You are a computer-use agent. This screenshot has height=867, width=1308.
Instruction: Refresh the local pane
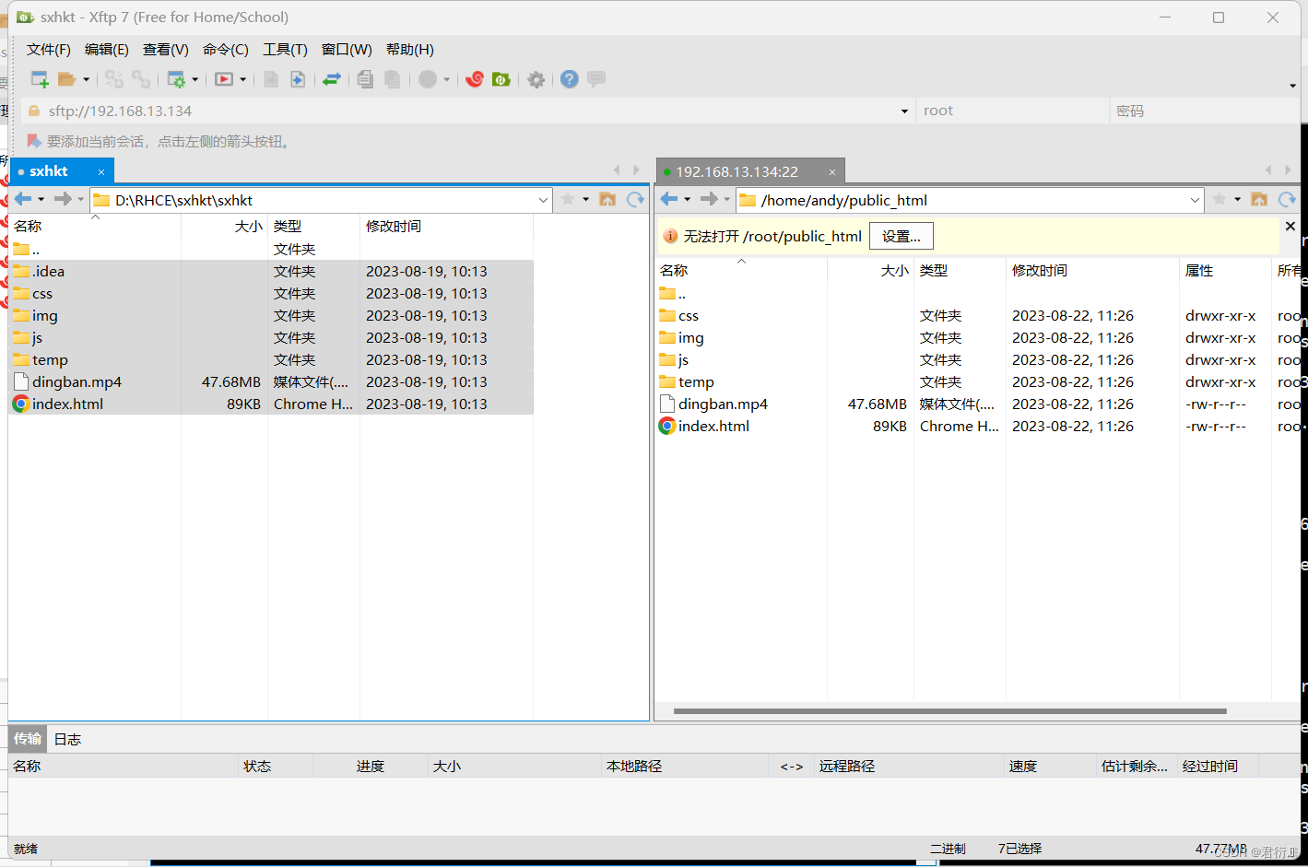635,199
